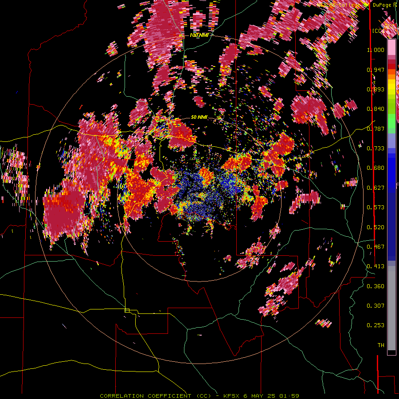Click the "TH" threshold label on scale
399x399 pixels.
pos(381,345)
